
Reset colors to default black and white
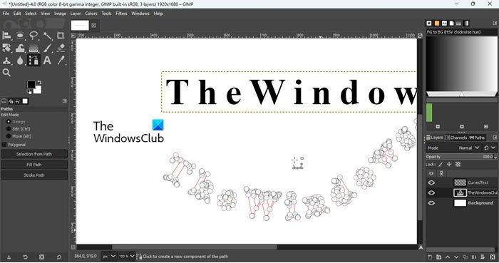click(x=29, y=92)
